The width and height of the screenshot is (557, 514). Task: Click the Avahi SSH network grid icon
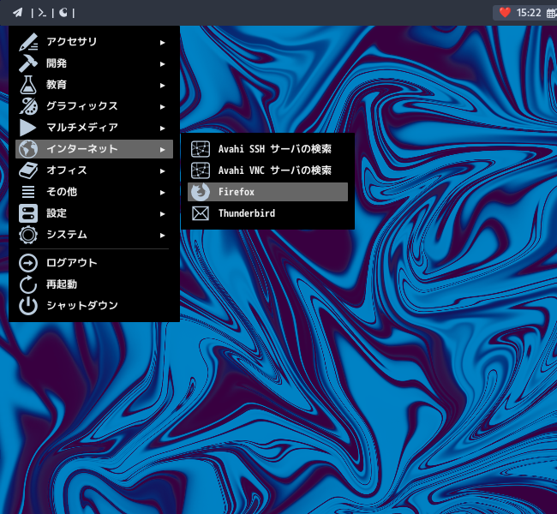[x=201, y=149]
